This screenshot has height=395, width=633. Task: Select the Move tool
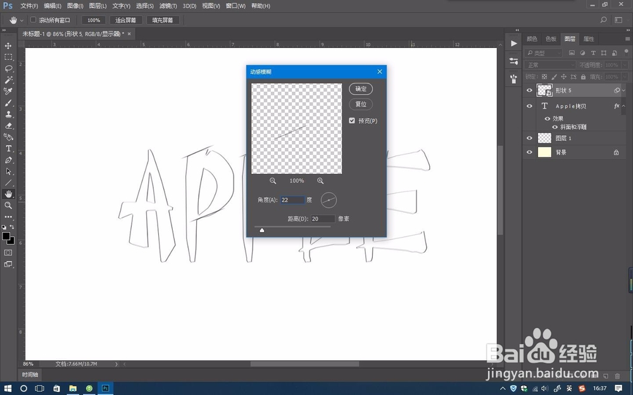8,46
